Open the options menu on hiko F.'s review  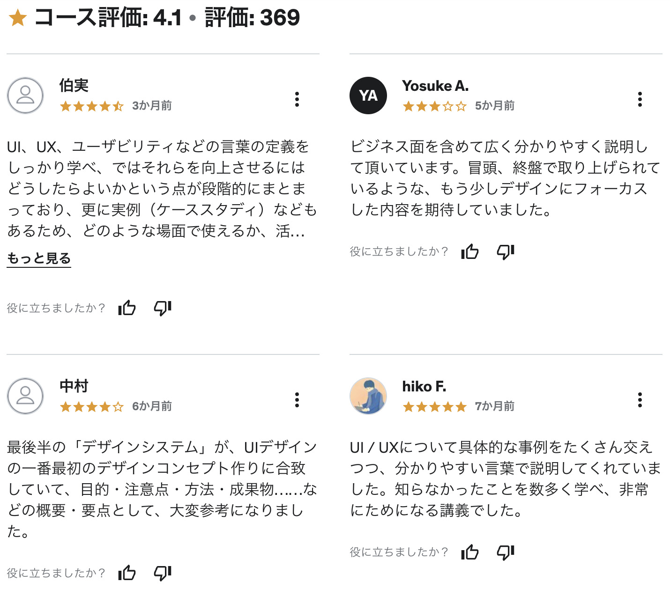coord(640,400)
